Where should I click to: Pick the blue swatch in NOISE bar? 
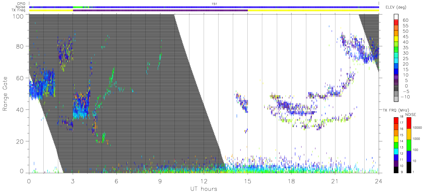[409, 156]
